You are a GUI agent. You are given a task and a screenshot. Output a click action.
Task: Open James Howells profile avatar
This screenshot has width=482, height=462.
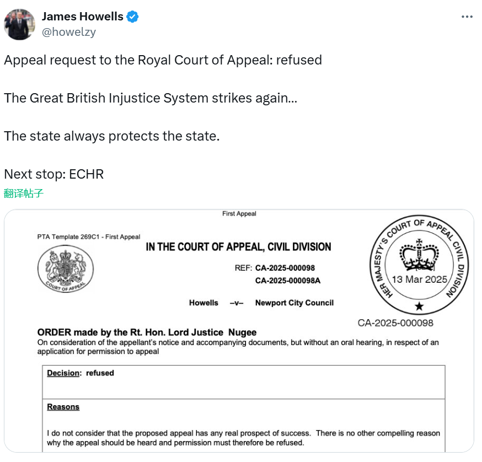point(19,25)
